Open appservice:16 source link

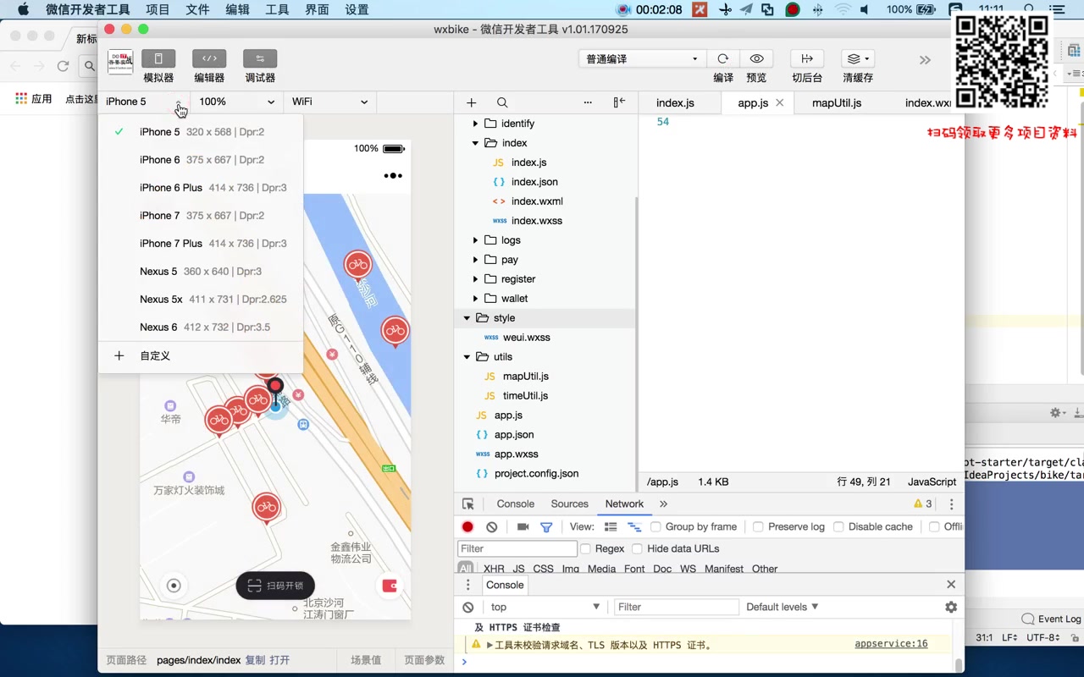point(891,644)
